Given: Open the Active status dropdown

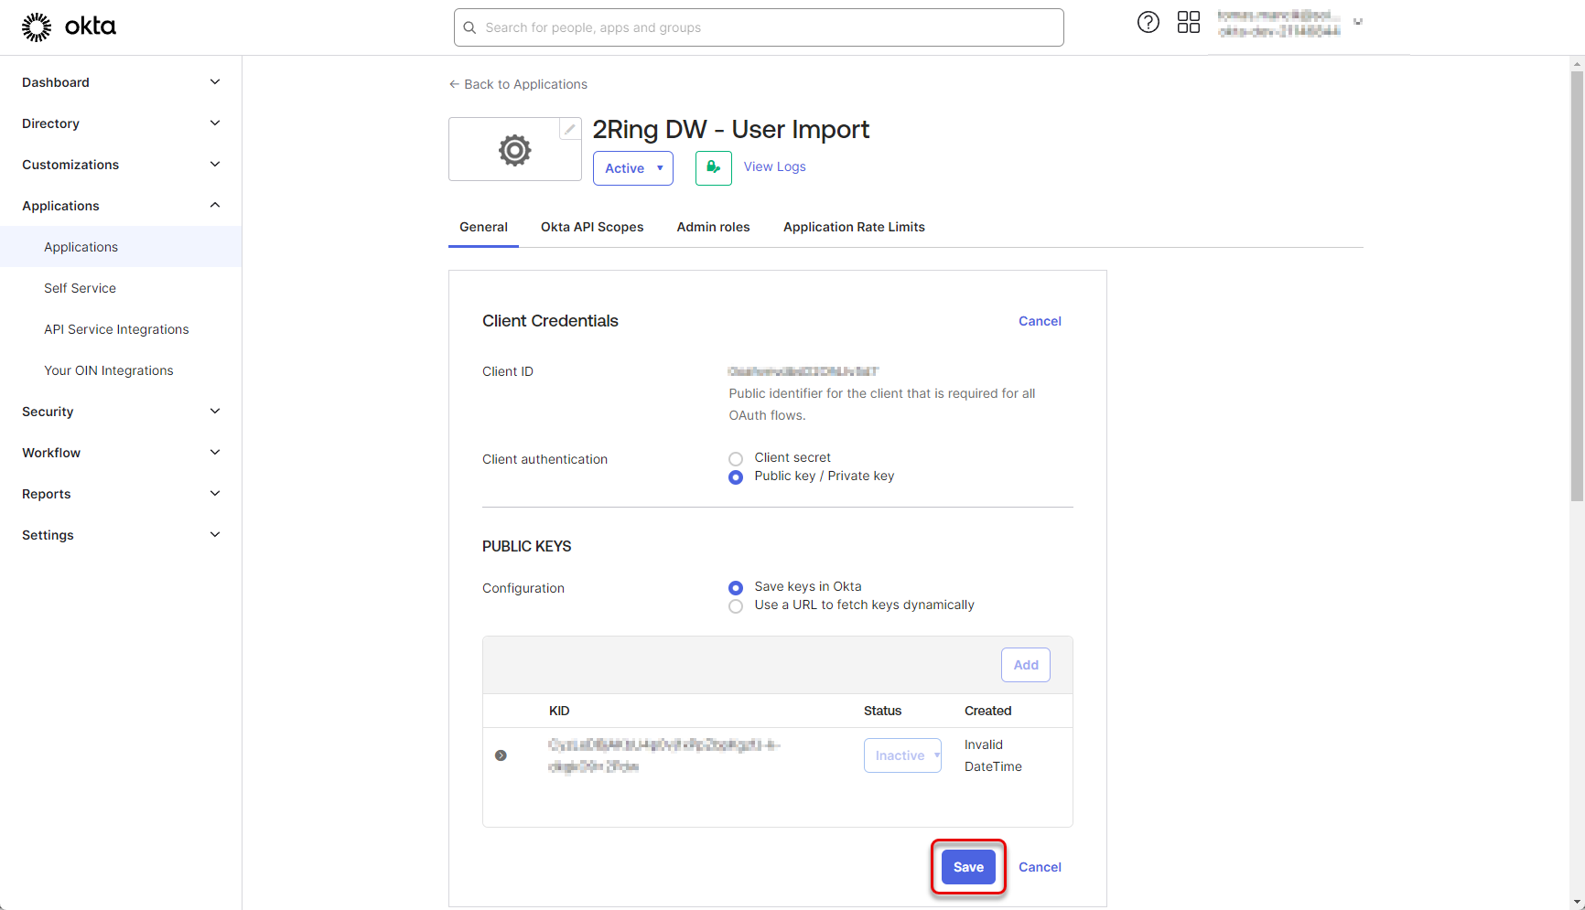Looking at the screenshot, I should click(632, 168).
